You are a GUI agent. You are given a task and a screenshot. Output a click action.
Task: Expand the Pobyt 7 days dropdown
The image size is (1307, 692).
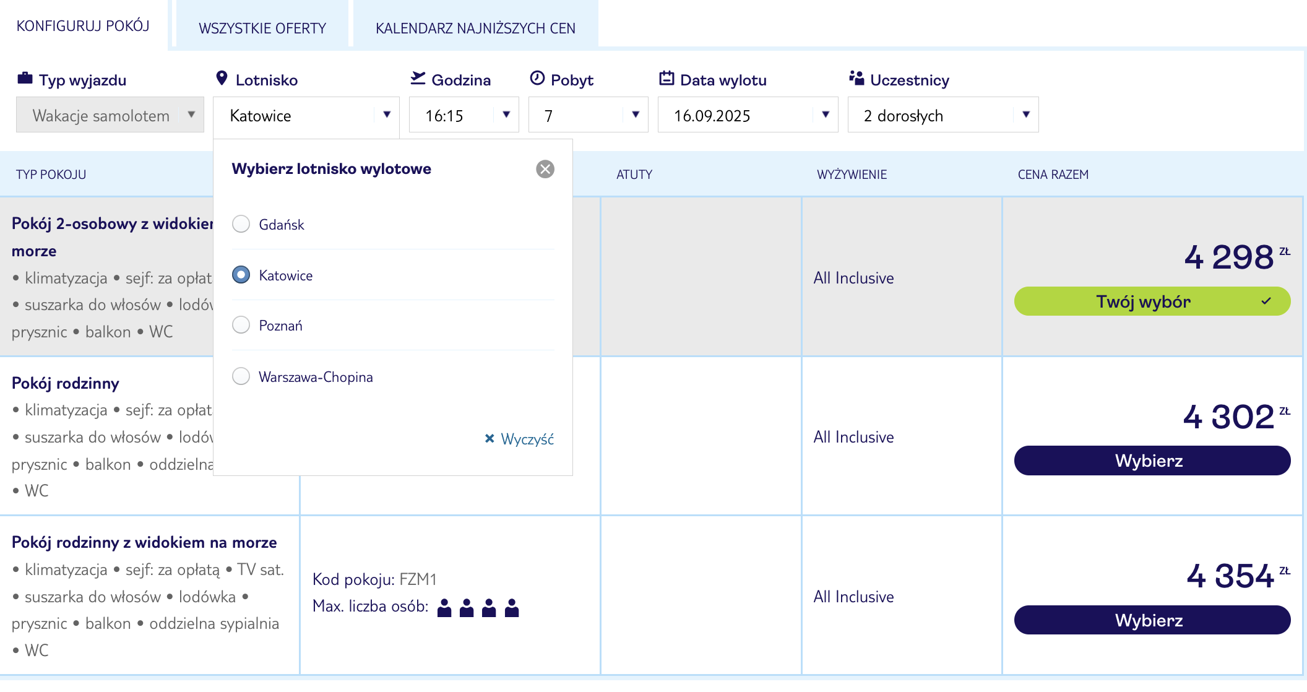pos(589,115)
